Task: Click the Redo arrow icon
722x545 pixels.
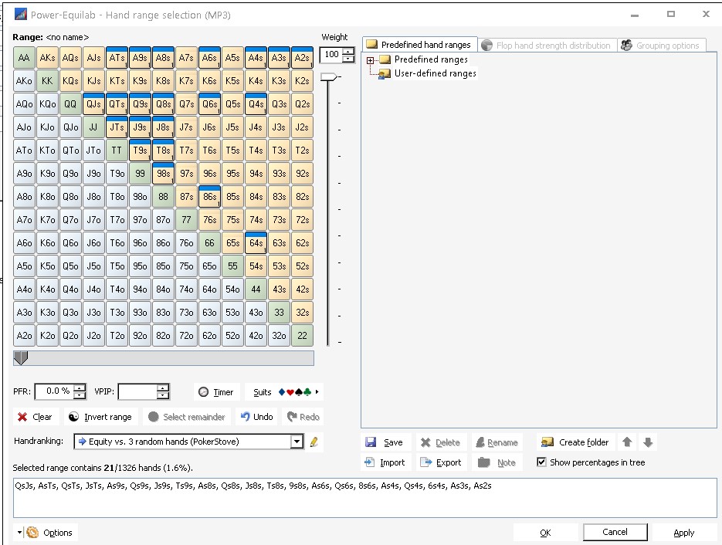Action: click(292, 417)
